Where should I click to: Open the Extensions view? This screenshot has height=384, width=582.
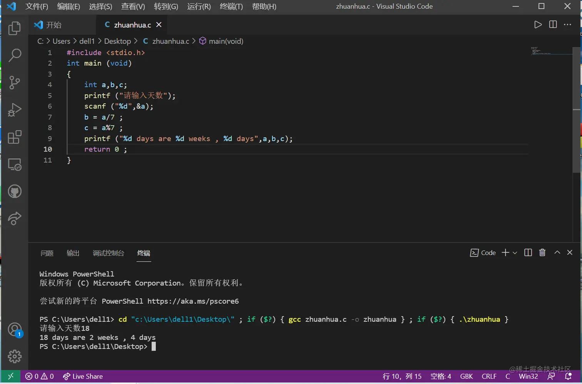[x=15, y=137]
